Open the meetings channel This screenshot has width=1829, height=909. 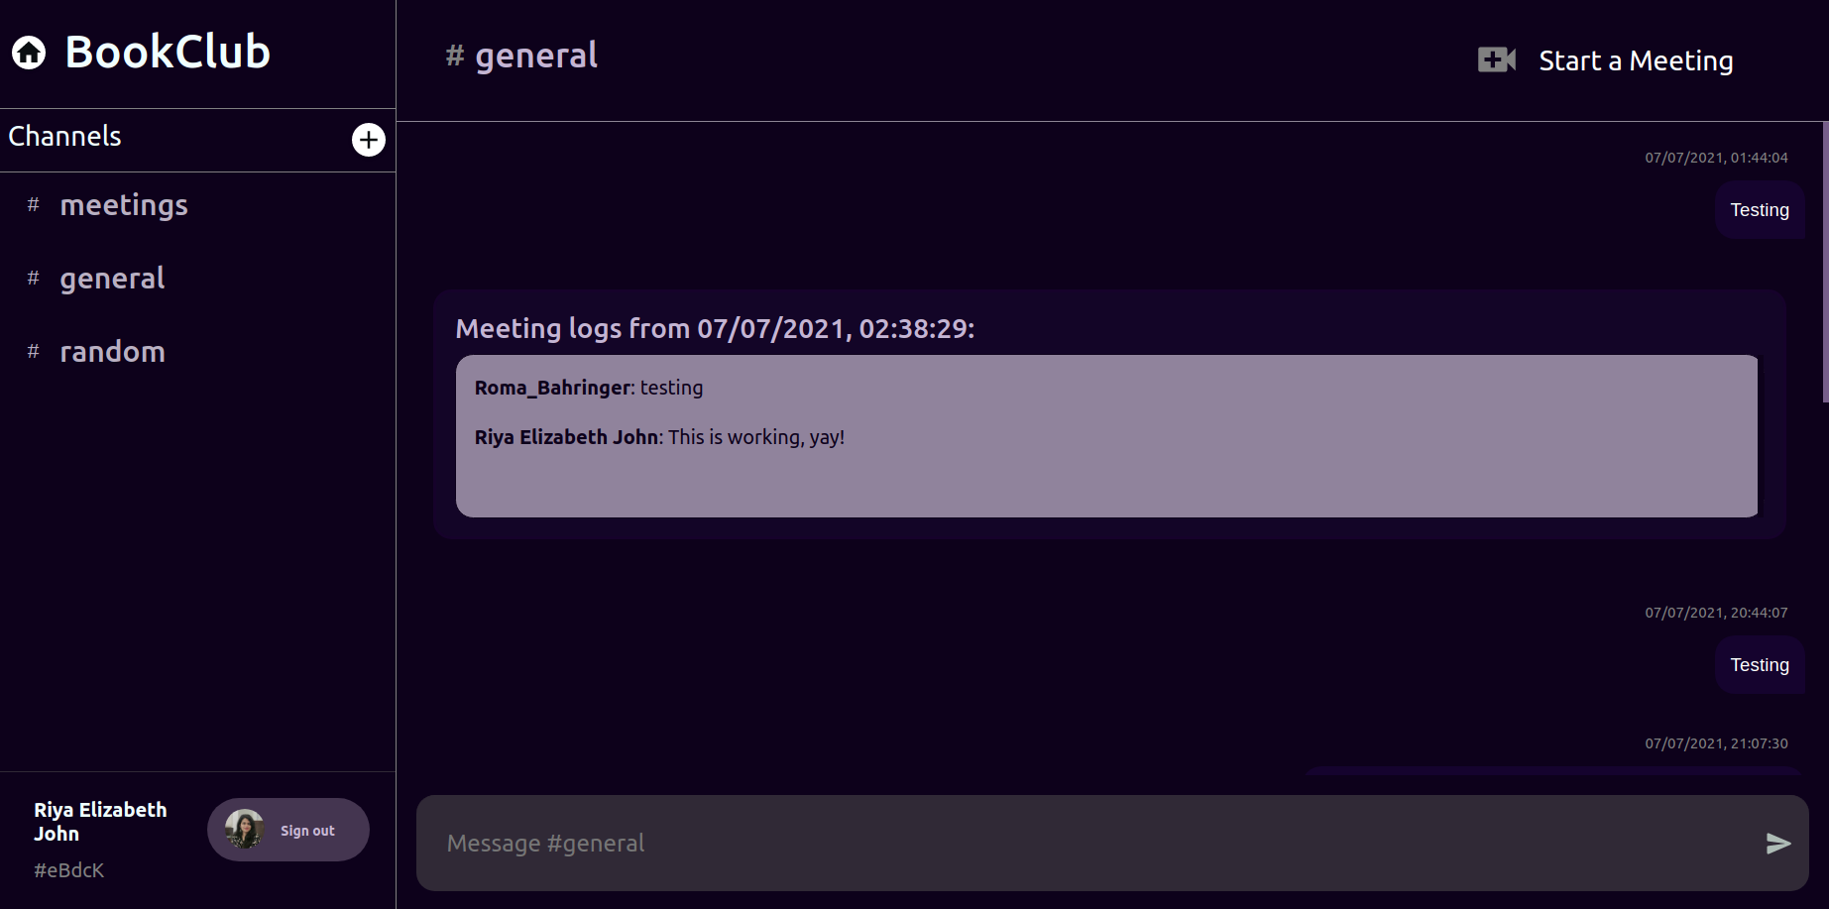click(124, 205)
